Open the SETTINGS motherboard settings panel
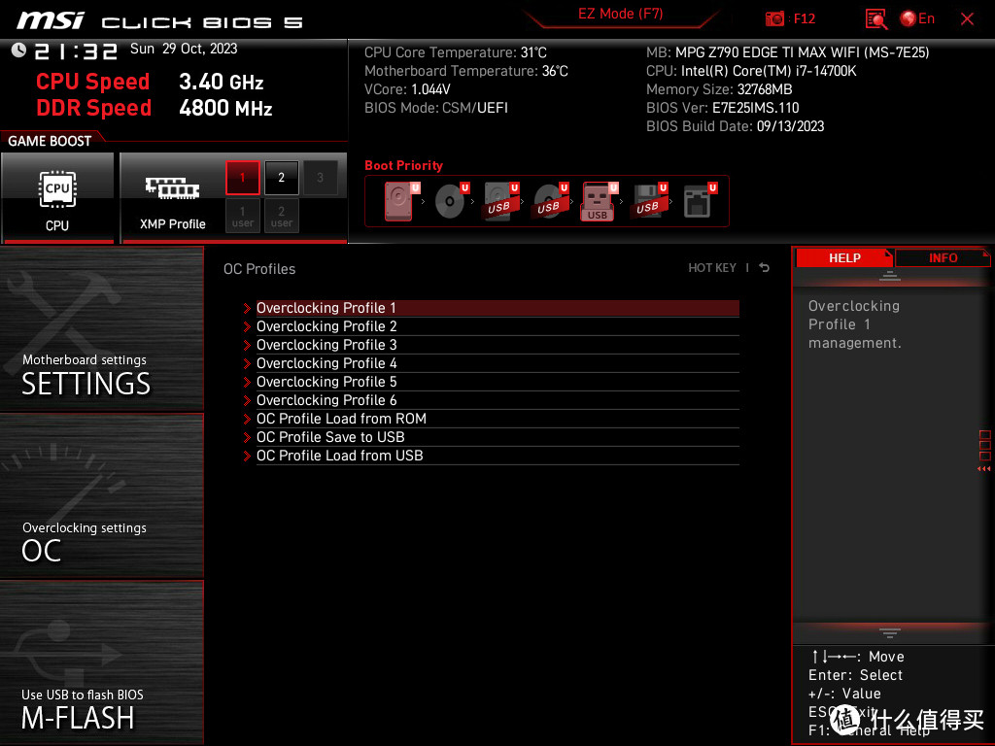The image size is (995, 746). tap(101, 328)
